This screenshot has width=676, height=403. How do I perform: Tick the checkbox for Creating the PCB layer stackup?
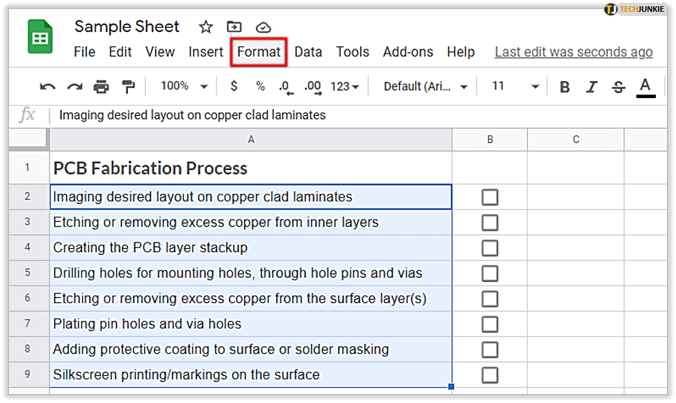click(490, 248)
